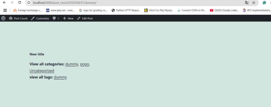The image size is (271, 107).
Task: Open the Foreign exchange bookmark
Action: (28, 10)
